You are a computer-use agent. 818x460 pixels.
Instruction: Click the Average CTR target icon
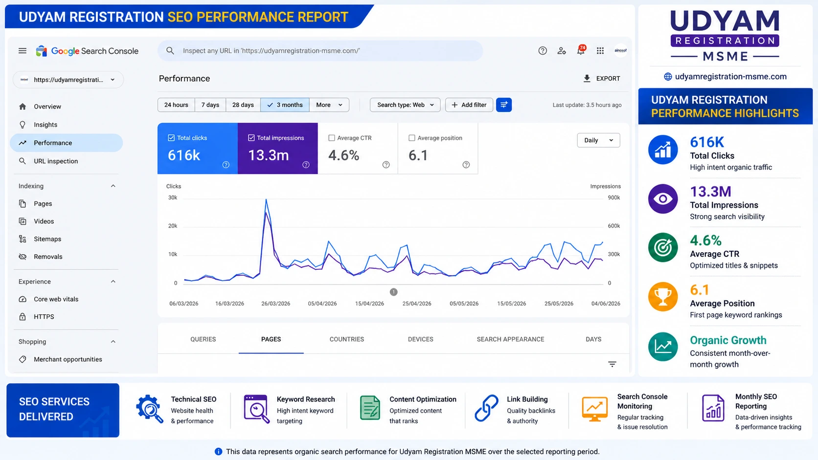(x=663, y=248)
